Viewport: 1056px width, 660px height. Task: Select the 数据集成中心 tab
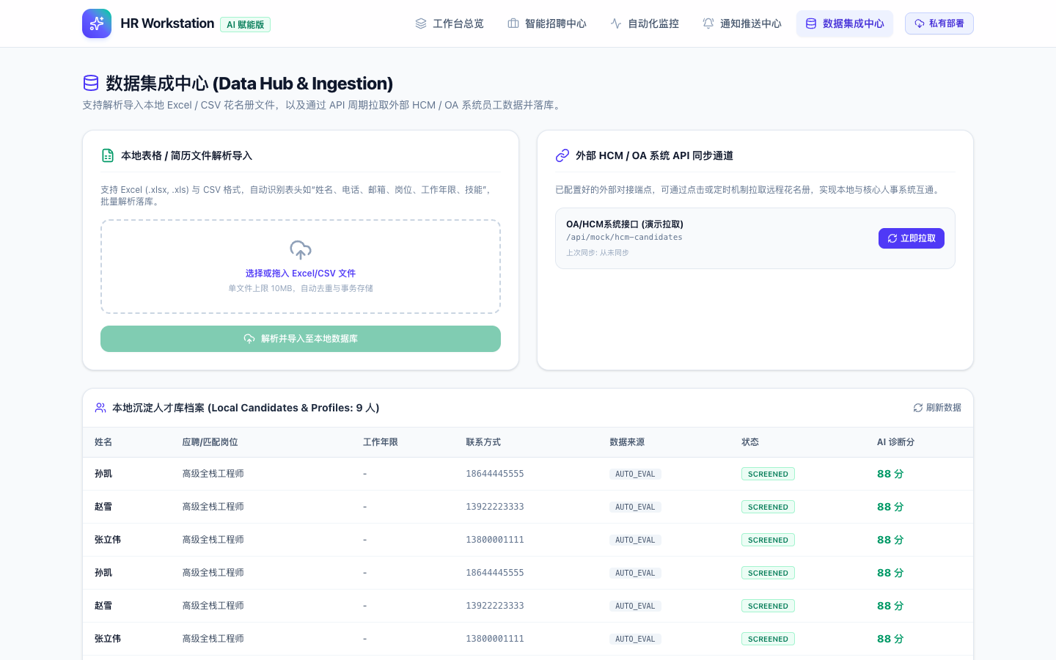(x=845, y=23)
